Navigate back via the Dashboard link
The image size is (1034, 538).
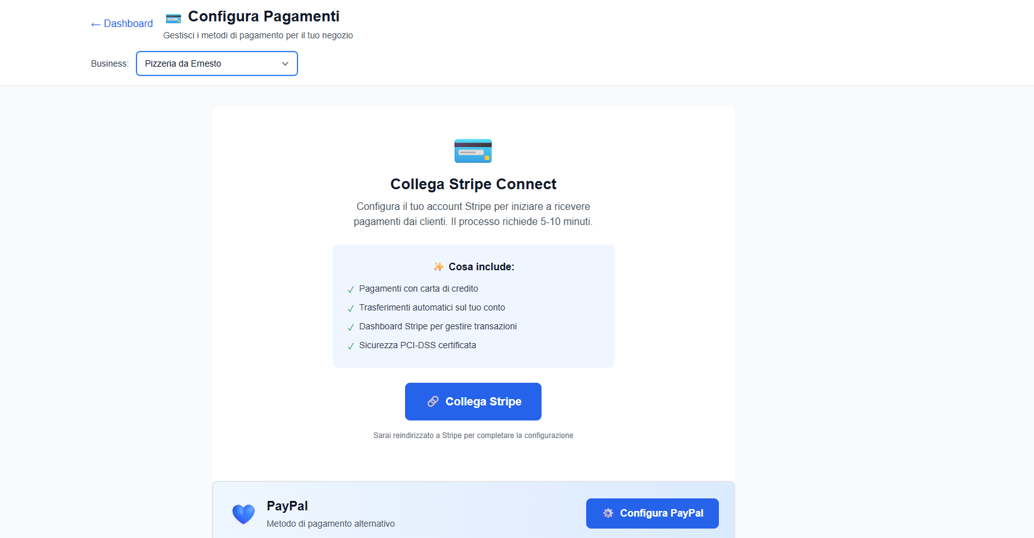127,23
